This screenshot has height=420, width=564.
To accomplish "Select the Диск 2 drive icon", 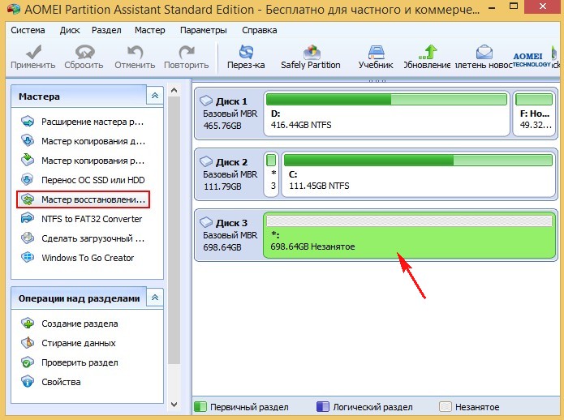I will pos(206,161).
